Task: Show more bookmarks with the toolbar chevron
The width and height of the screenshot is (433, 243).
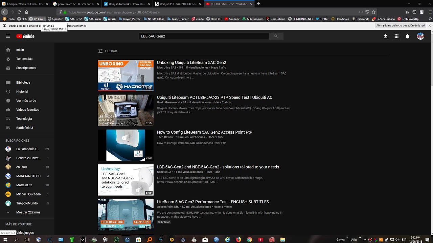Action: 430,19
